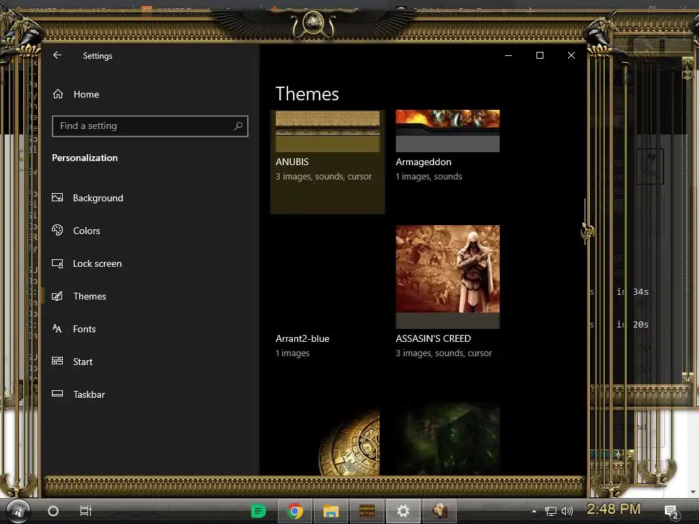Open the Colors settings page
This screenshot has height=524, width=699.
tap(87, 231)
